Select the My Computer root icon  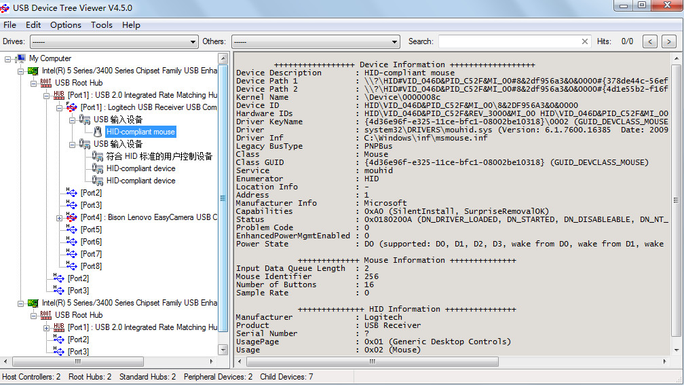(20, 58)
